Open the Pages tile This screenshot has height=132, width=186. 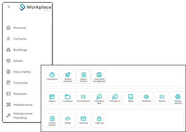click(131, 98)
